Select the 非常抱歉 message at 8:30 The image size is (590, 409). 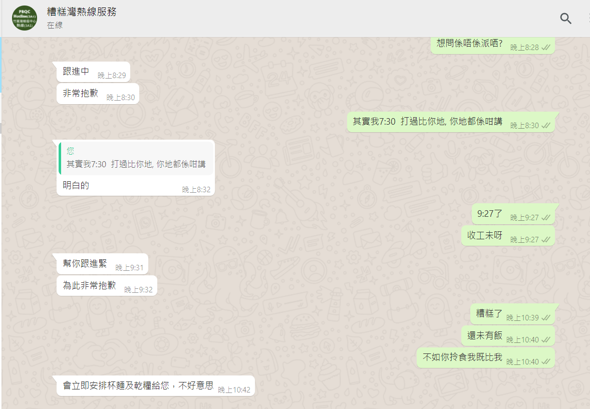(x=98, y=94)
